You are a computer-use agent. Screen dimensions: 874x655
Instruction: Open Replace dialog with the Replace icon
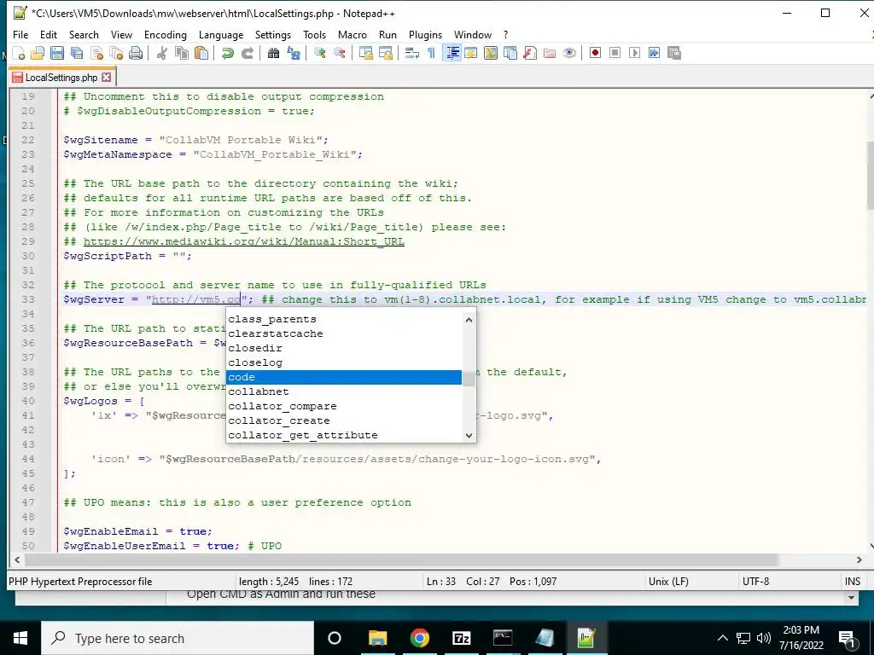(x=294, y=53)
